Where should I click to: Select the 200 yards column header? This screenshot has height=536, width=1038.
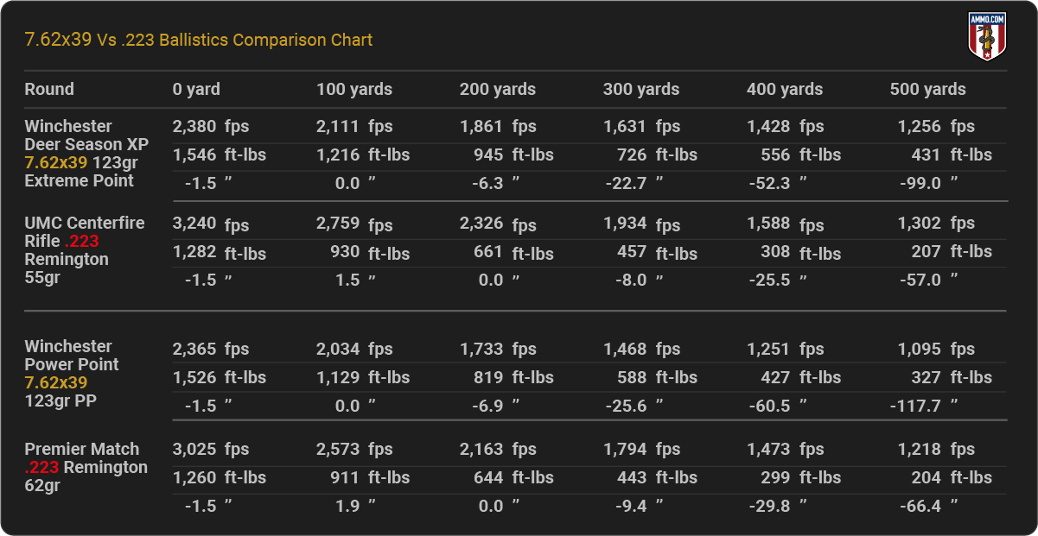pyautogui.click(x=498, y=89)
